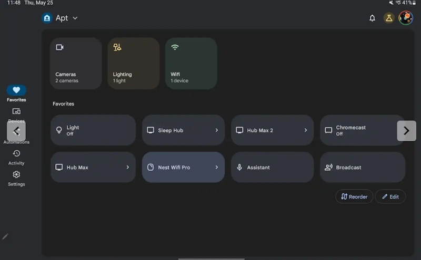This screenshot has height=260, width=421.
Task: Toggle the Chromecast off tile
Action: click(363, 130)
